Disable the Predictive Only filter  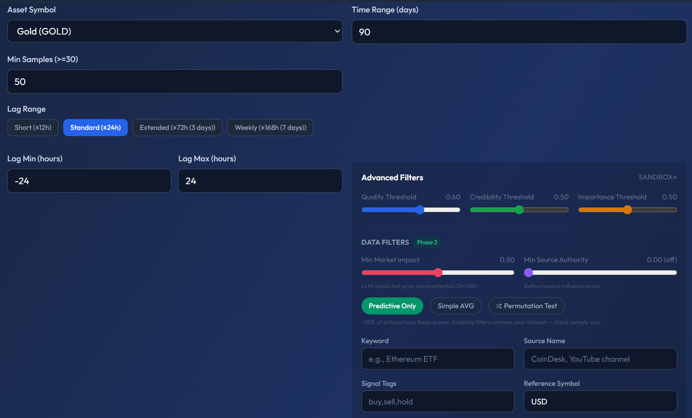(392, 306)
